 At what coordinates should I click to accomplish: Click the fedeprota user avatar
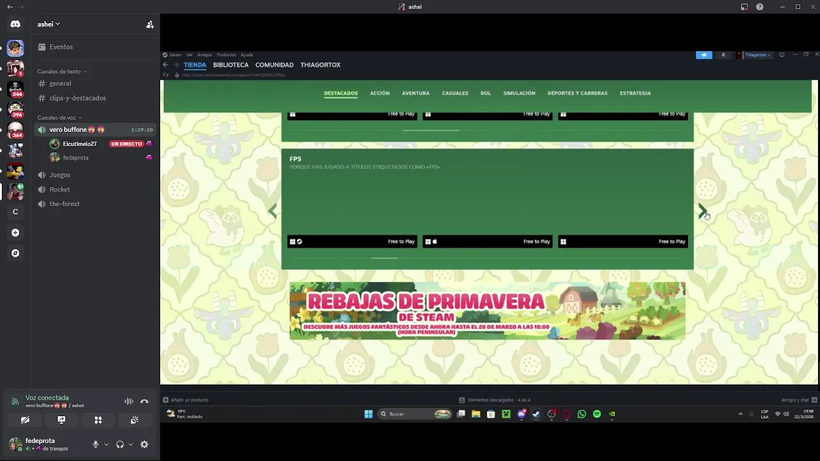pyautogui.click(x=15, y=444)
